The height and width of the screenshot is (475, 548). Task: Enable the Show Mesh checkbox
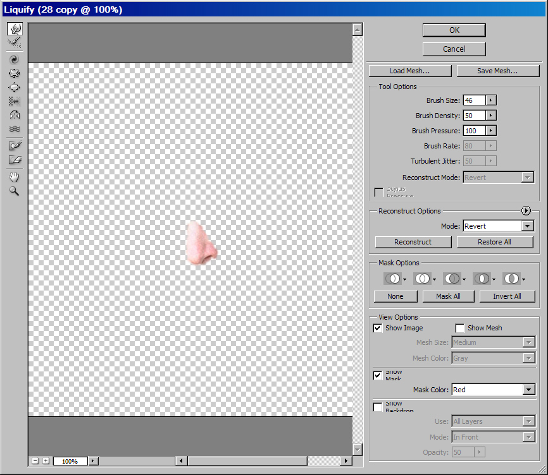pos(460,328)
